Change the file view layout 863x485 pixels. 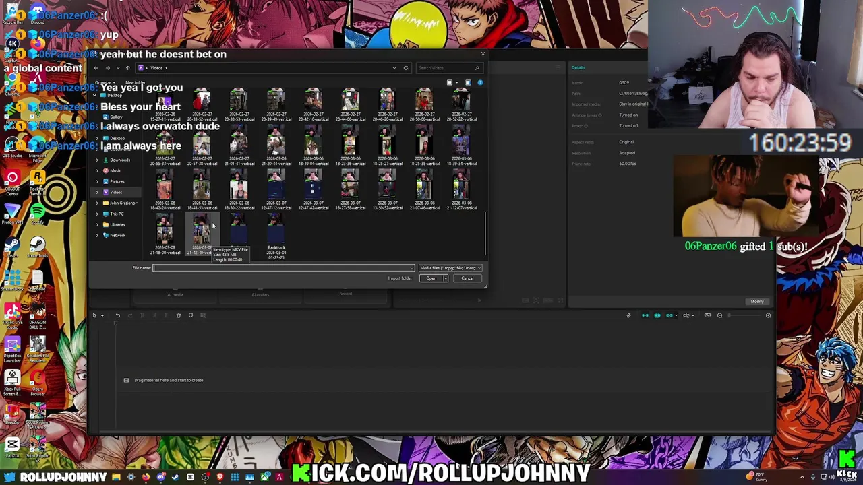click(450, 82)
